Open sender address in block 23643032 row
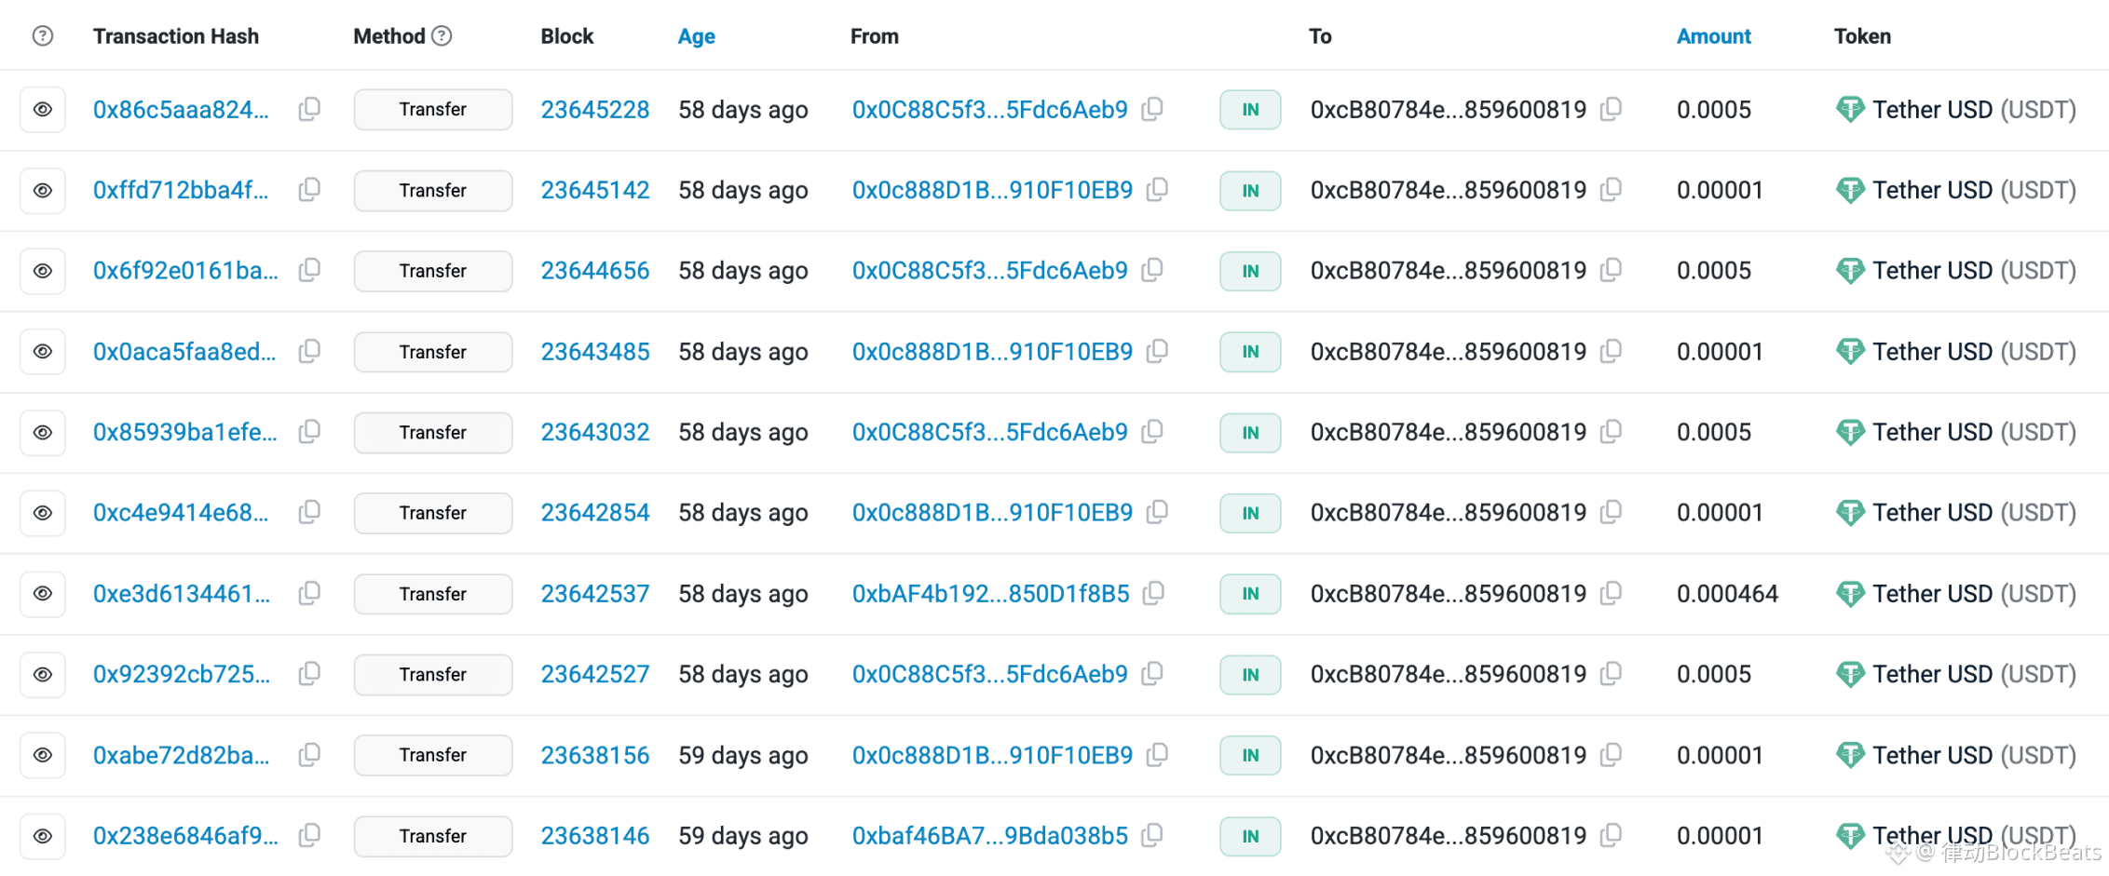 pos(990,433)
